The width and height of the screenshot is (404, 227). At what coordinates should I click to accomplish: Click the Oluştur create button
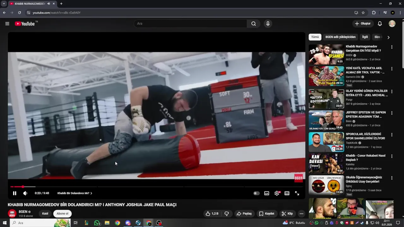pyautogui.click(x=363, y=24)
